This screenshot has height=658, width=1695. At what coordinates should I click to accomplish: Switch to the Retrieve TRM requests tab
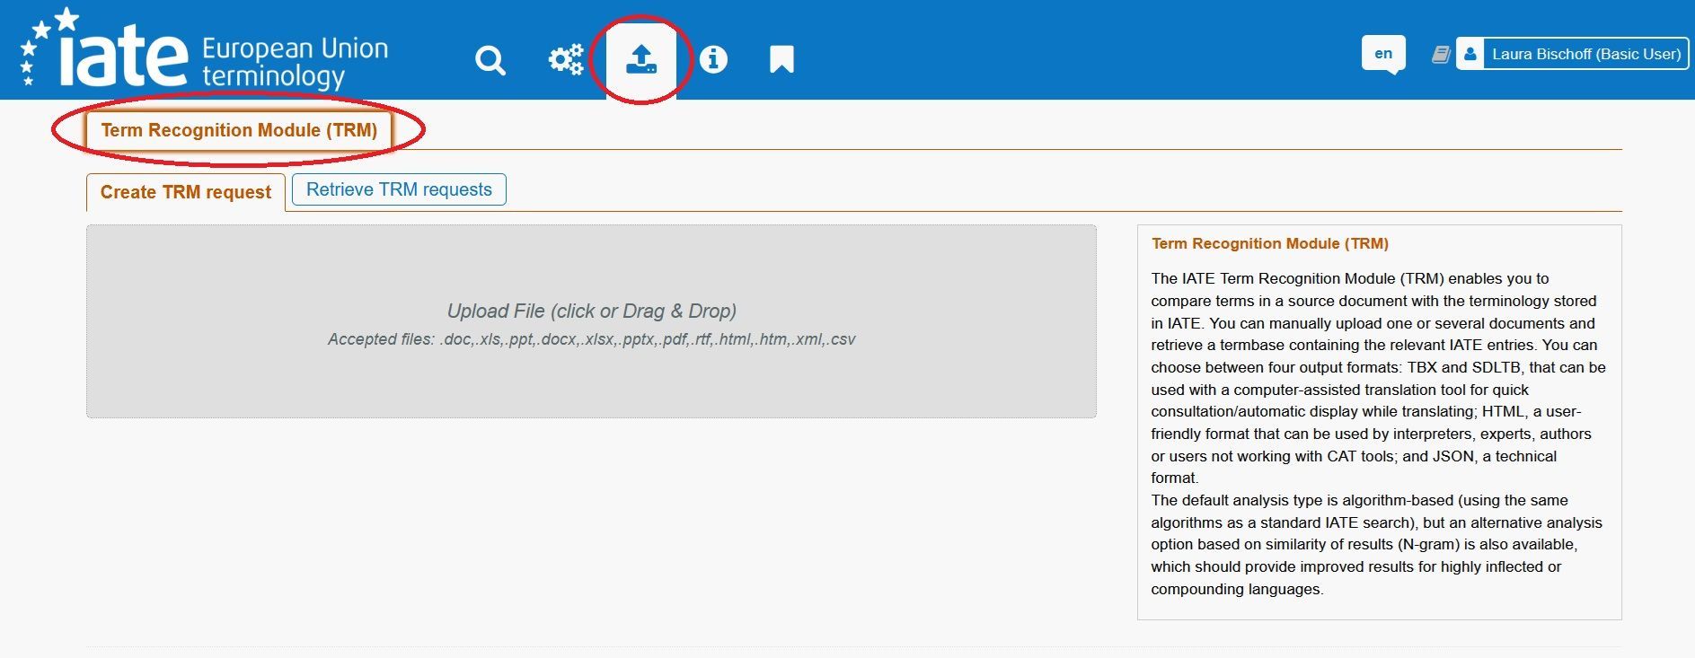[399, 189]
